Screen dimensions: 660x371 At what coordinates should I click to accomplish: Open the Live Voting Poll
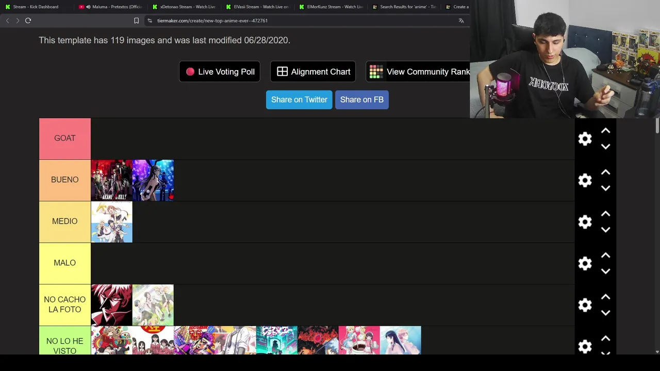coord(220,72)
